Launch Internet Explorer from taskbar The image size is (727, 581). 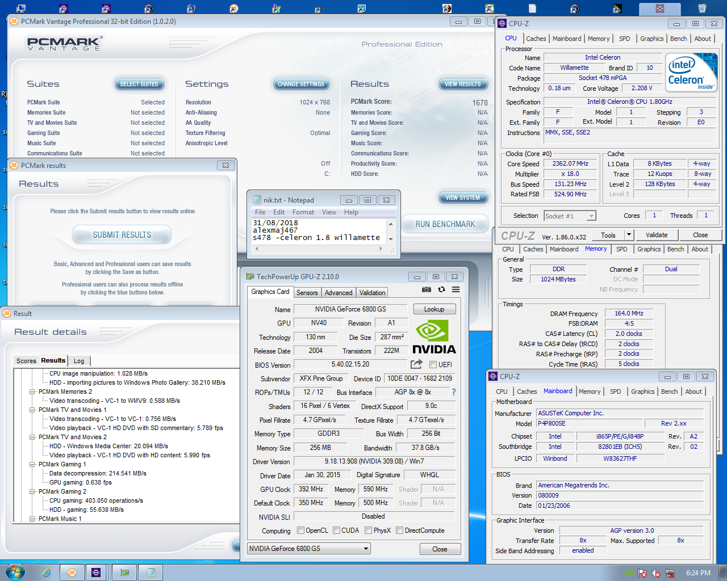pos(46,572)
